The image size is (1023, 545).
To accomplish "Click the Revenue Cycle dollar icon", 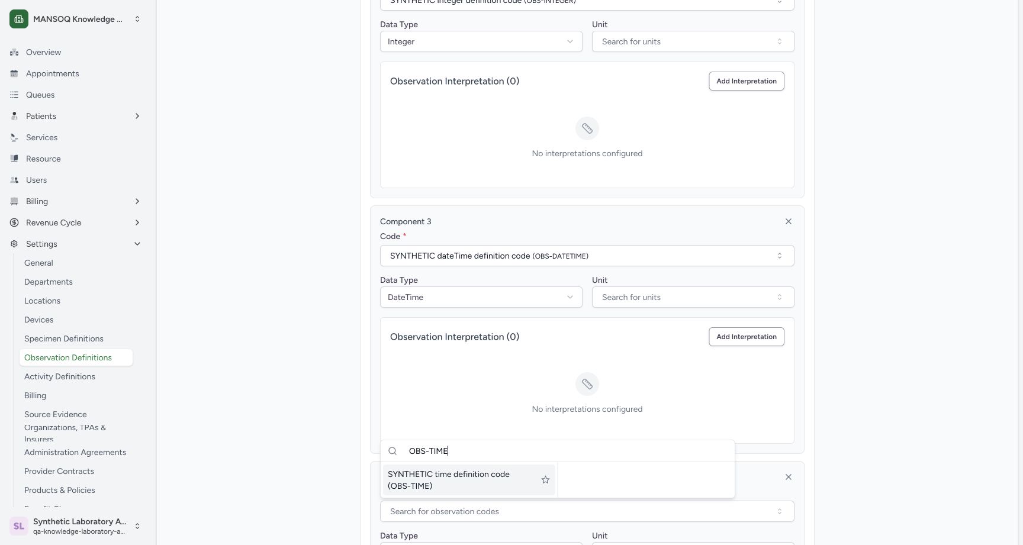I will point(14,222).
